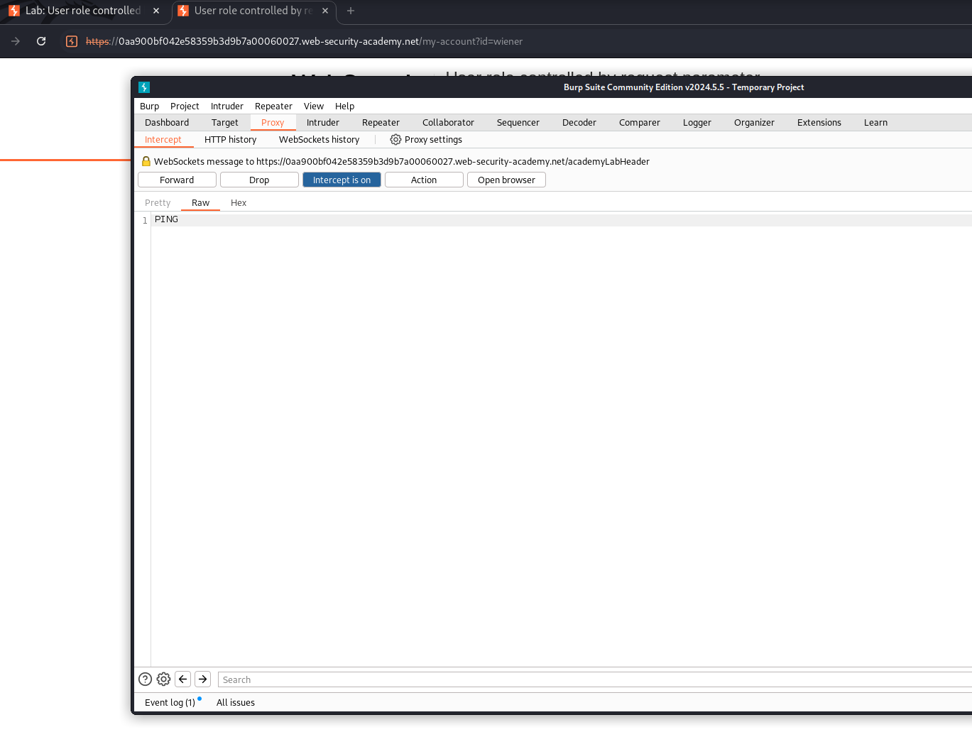Open the Comparer tab

[x=640, y=123]
